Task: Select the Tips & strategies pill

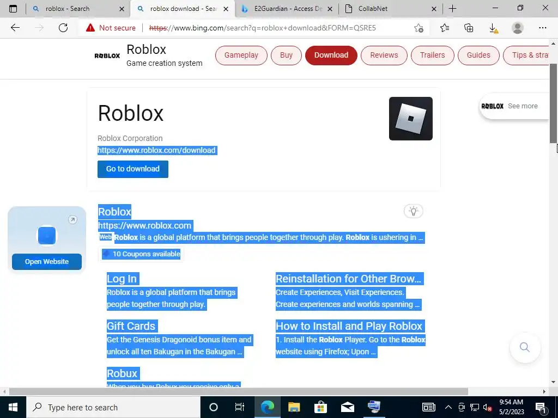Action: (x=526, y=55)
